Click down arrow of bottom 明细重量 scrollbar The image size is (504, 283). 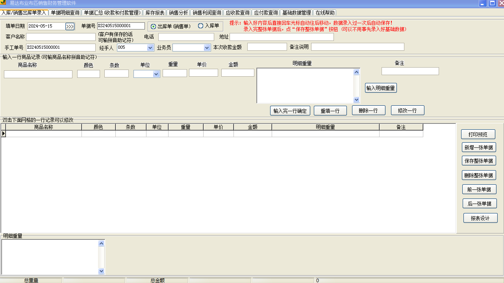pyautogui.click(x=101, y=271)
